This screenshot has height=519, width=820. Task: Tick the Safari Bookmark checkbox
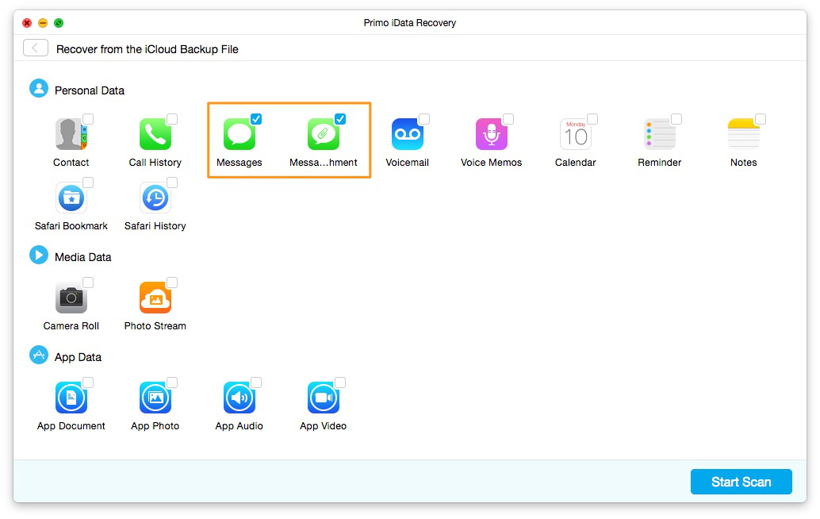[88, 182]
